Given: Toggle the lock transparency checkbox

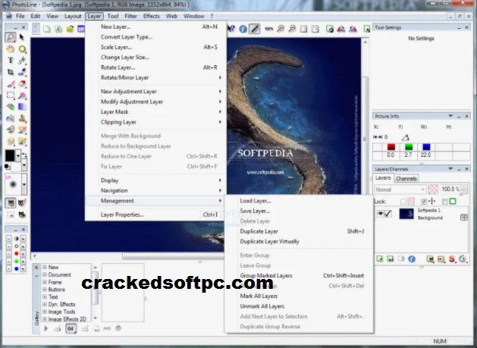Looking at the screenshot, I should (x=403, y=202).
